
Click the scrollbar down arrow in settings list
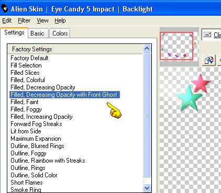point(147,188)
